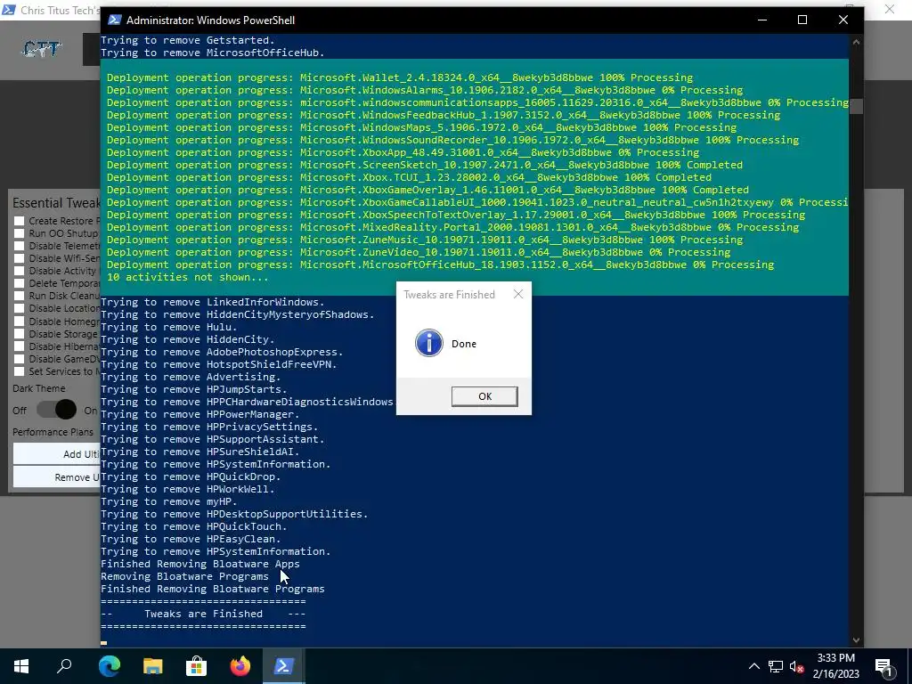The image size is (912, 684).
Task: Click the Microsoft.WindowsMaps deployment progress line
Action: point(421,127)
